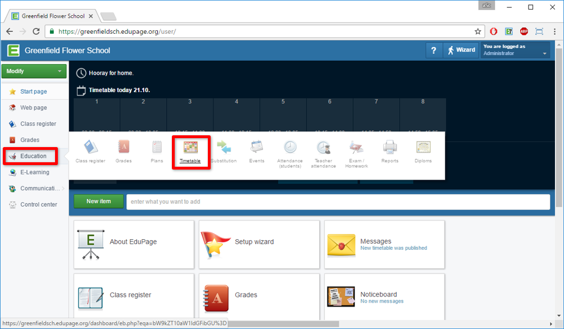The image size is (564, 329).
Task: Click the Wizard button in header
Action: tap(462, 50)
